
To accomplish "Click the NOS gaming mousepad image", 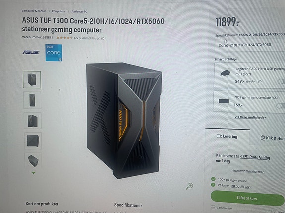I will coord(224,101).
